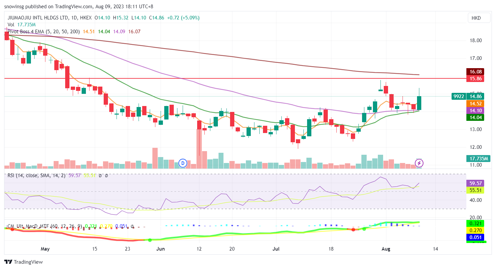Image resolution: width=496 pixels, height=269 pixels.
Task: Click the 17.735M volume scale label
Action: [x=479, y=159]
